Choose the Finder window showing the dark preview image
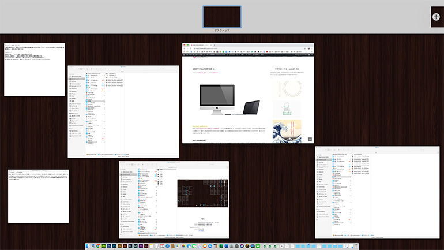Viewport: 444px width, 250px height. pos(174,199)
